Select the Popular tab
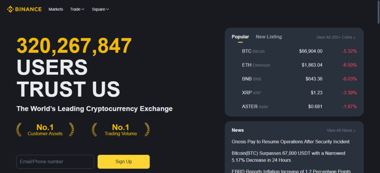The image size is (380, 173). click(x=240, y=37)
